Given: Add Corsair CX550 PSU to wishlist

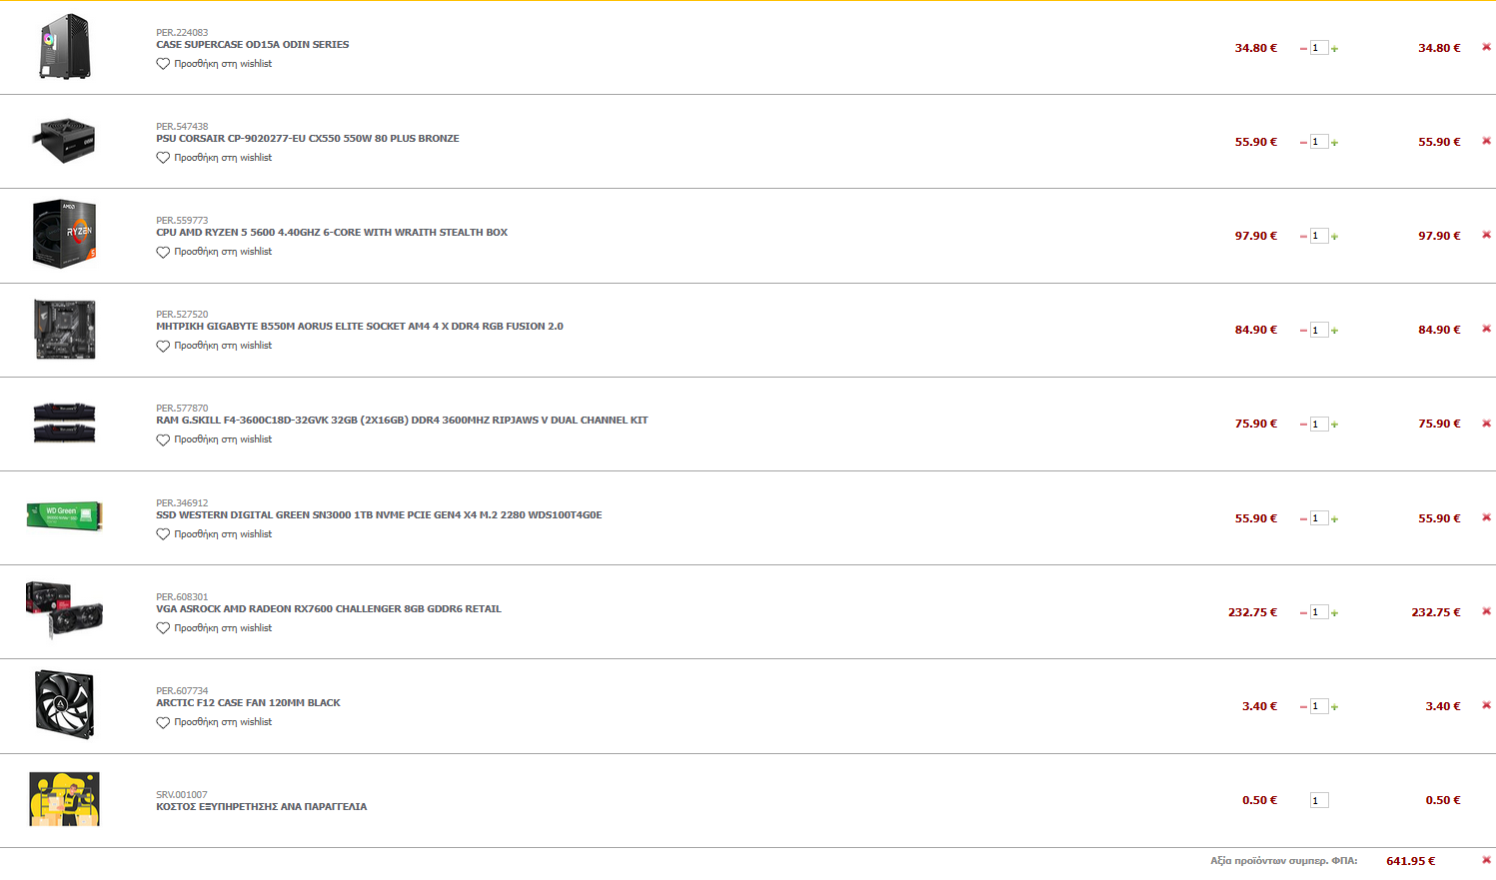Looking at the screenshot, I should [214, 158].
